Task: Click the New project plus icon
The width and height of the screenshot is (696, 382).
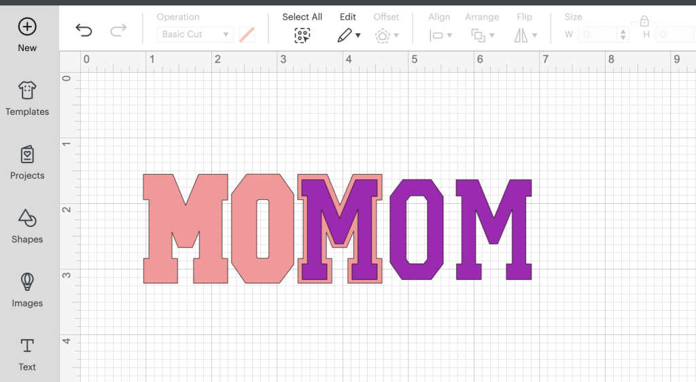Action: 27,27
